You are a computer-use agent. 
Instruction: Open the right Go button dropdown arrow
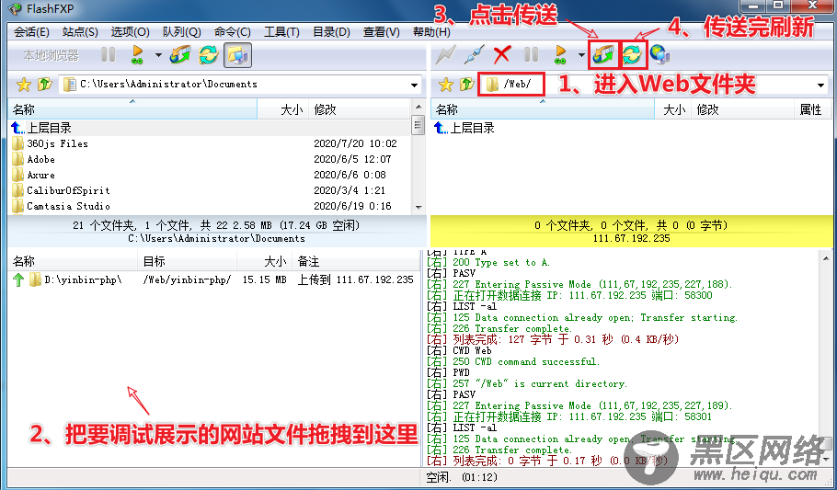pos(581,54)
